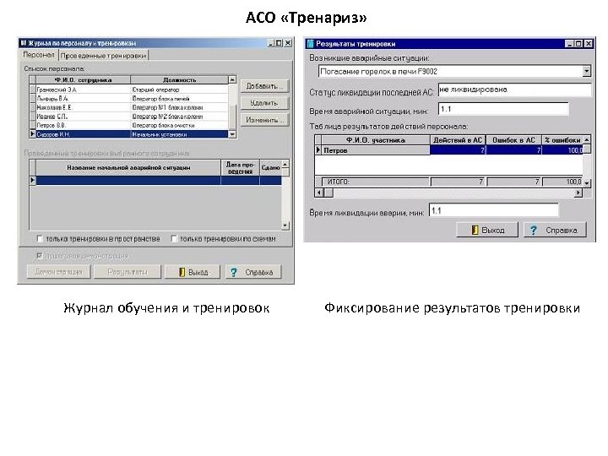Screen dimensions: 608x456
Task: Click results table scroll-up arrow
Action: tap(587, 139)
